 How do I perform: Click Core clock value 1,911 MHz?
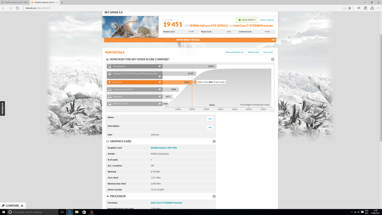click(x=156, y=178)
